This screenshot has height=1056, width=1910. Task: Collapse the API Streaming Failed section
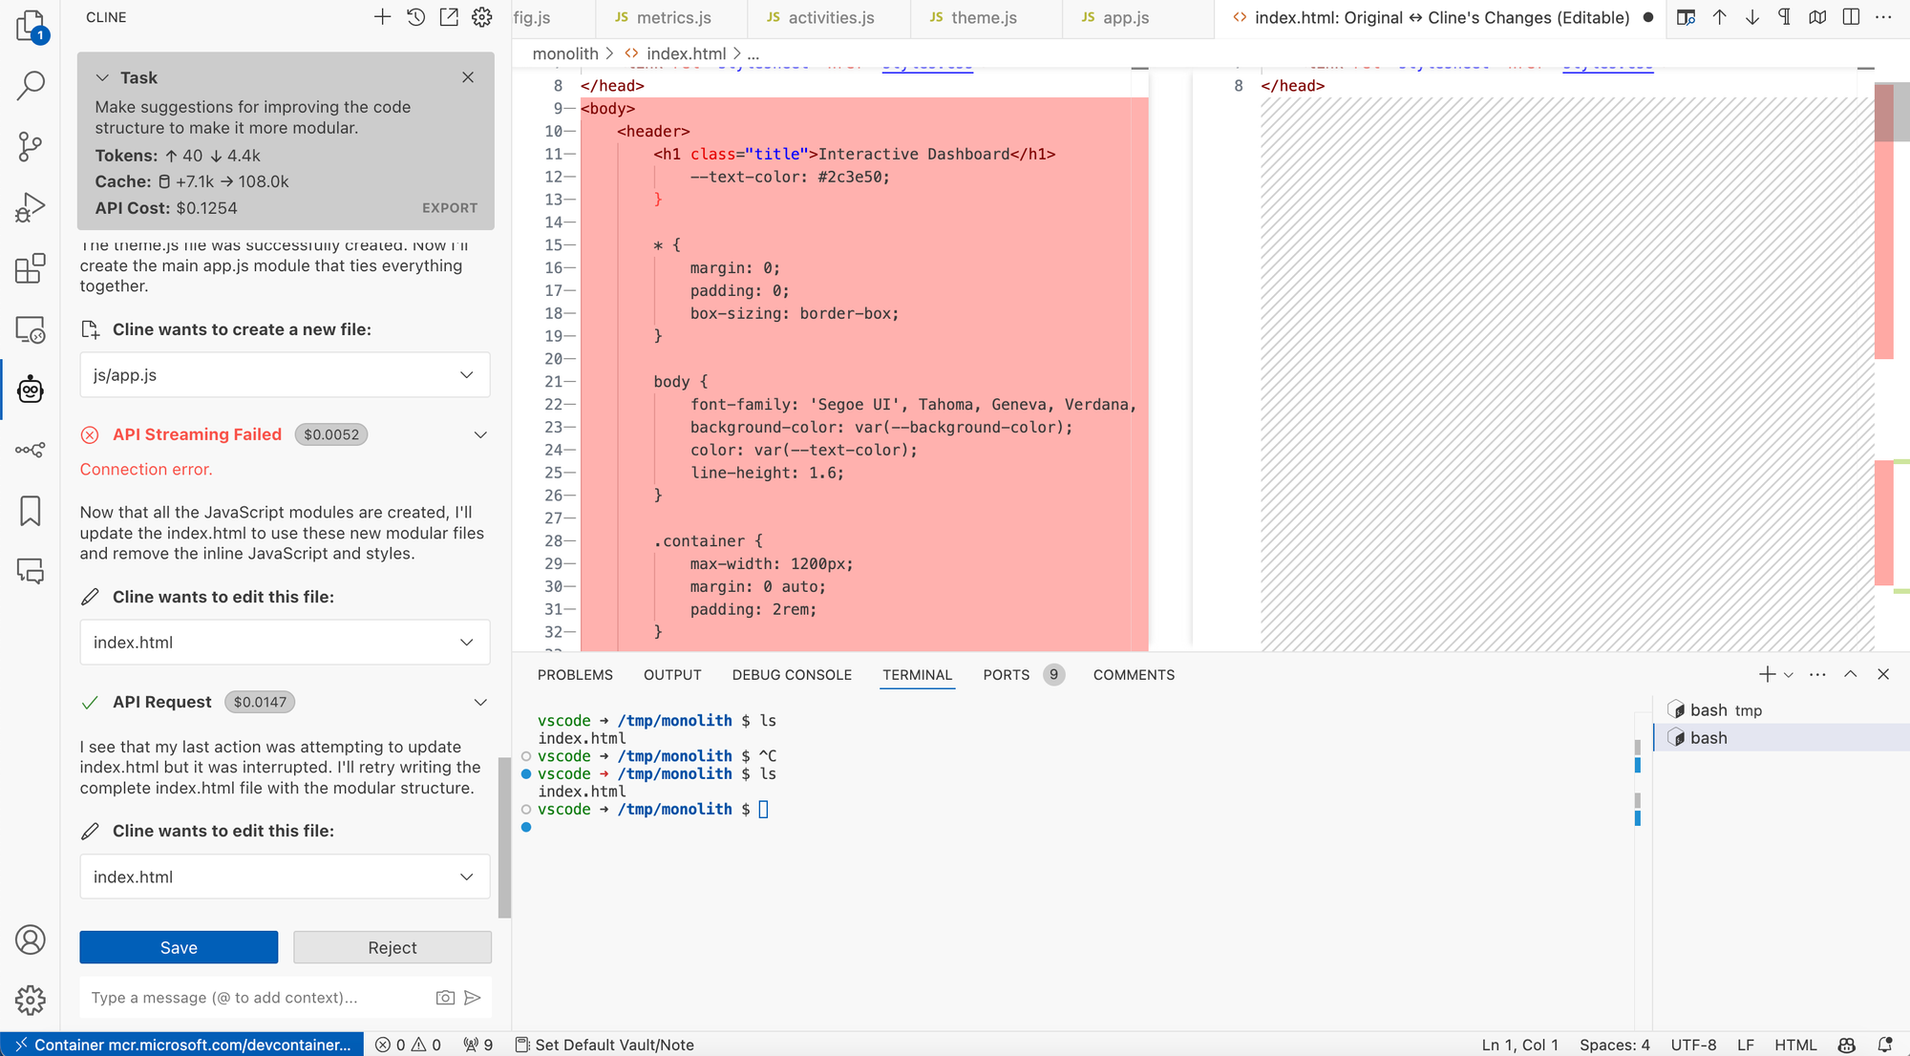(479, 434)
